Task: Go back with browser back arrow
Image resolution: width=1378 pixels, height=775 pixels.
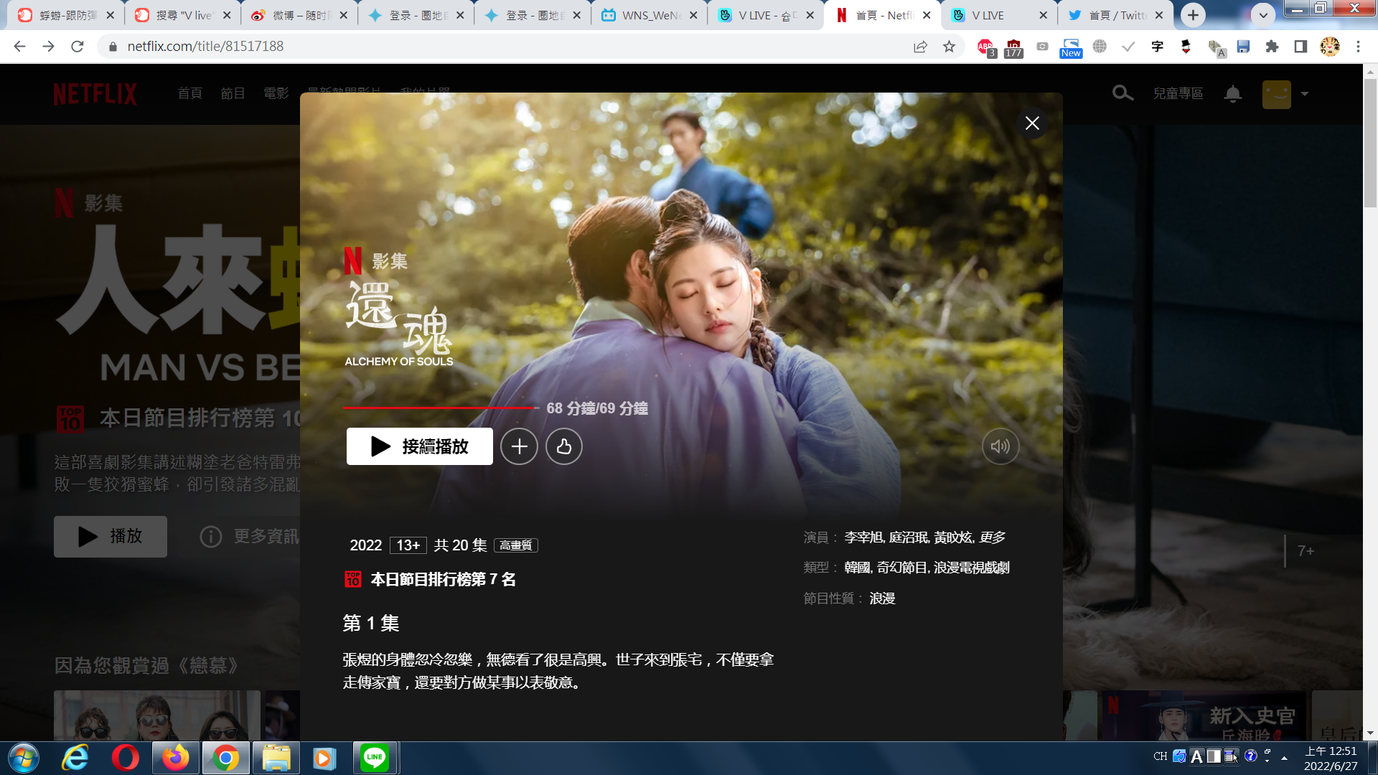Action: (19, 47)
